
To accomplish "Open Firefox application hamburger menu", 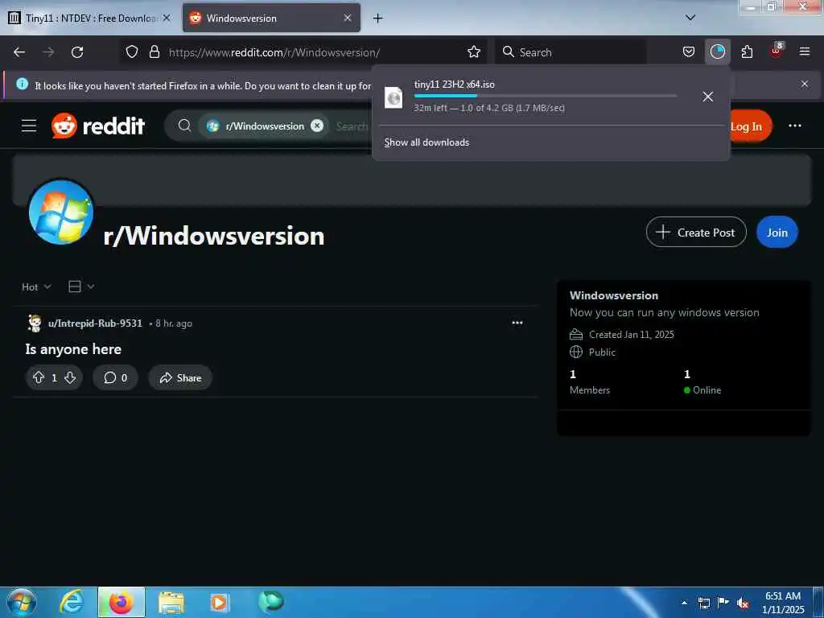I will [804, 51].
